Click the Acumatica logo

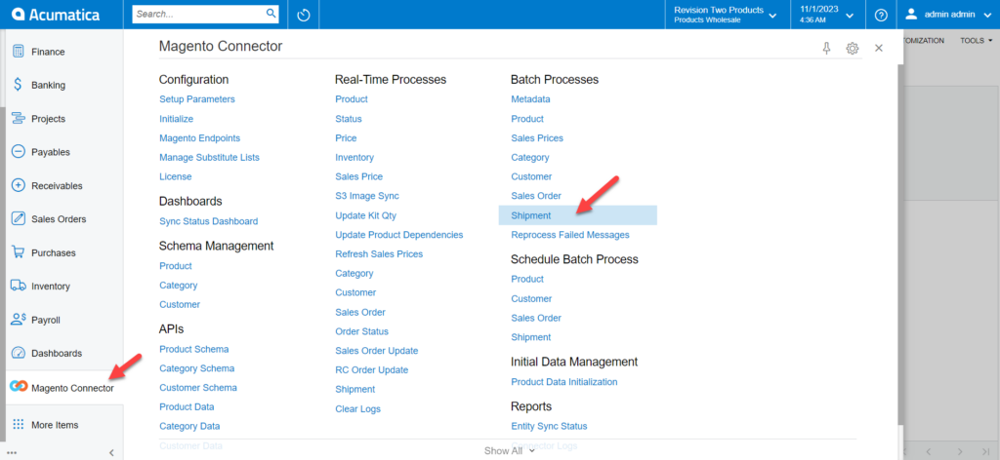(x=56, y=14)
